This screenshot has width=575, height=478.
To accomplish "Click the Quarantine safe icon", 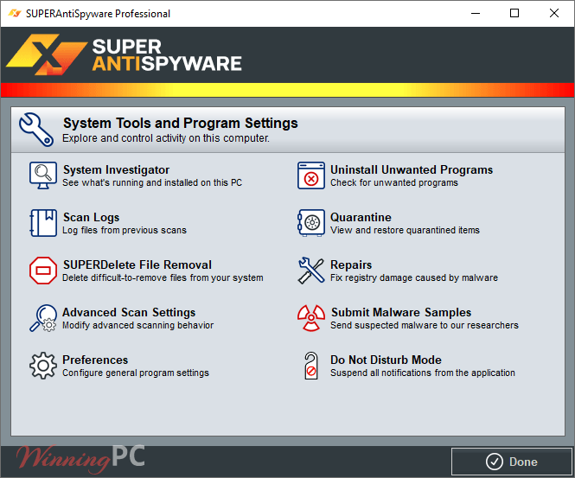I will tap(311, 223).
